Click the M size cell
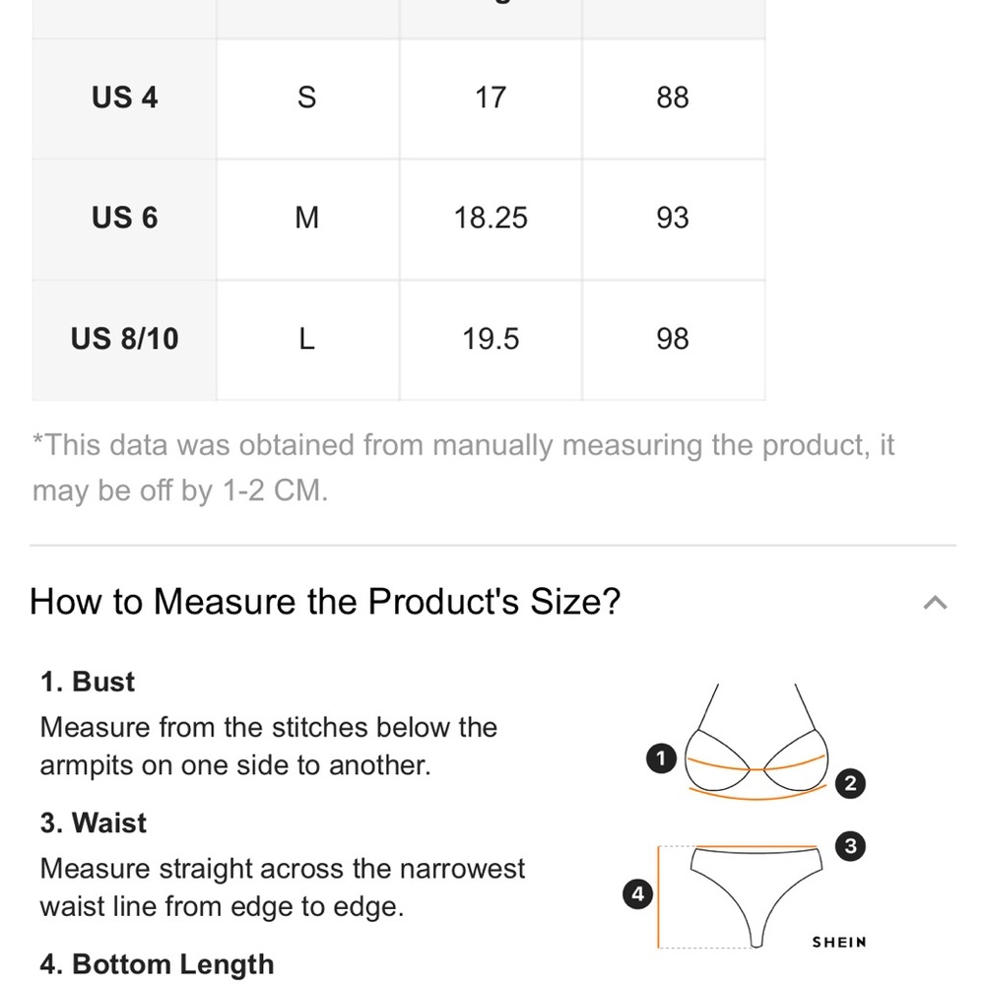Screen dimensions: 985x985 coord(307,218)
